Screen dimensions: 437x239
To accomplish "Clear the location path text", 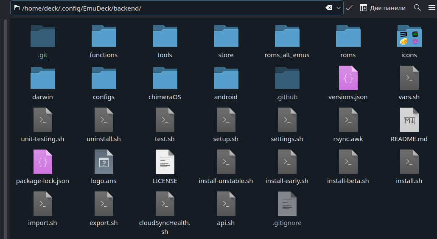I will (329, 8).
